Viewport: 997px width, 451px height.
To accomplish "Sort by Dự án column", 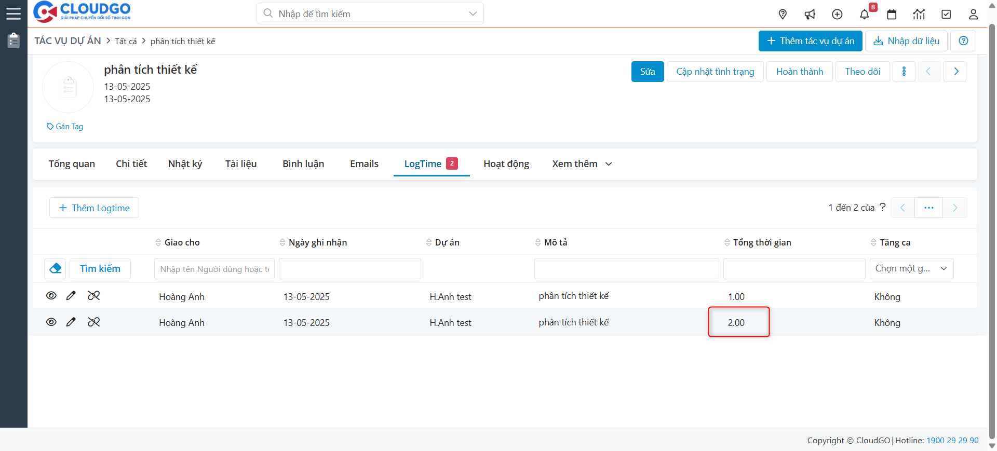I will point(442,242).
